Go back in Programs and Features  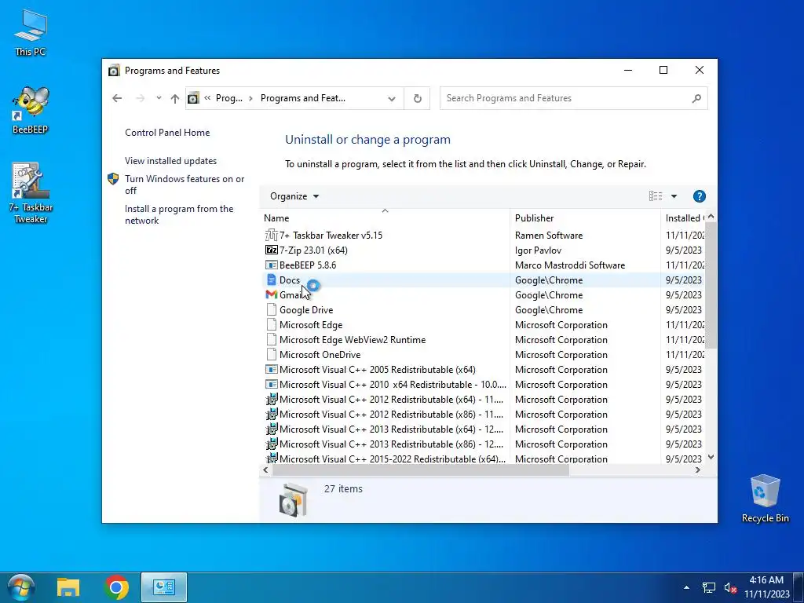[117, 98]
